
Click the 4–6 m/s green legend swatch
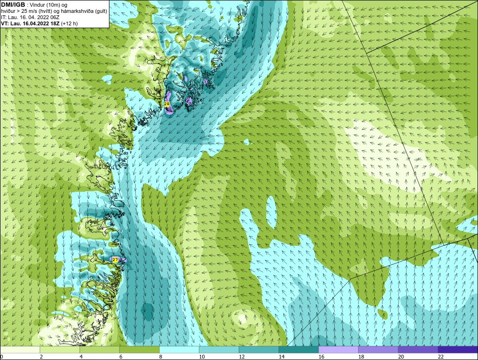tap(100, 349)
